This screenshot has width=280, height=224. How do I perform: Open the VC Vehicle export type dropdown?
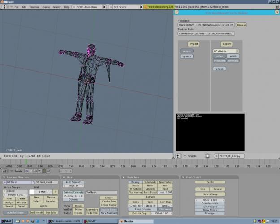pyautogui.click(x=226, y=51)
